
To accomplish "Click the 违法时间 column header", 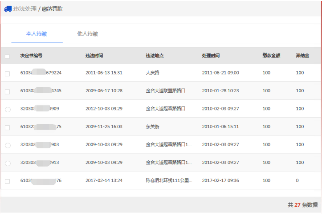I will [x=94, y=56].
